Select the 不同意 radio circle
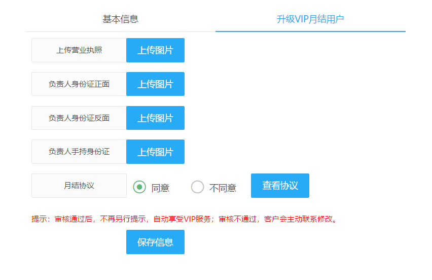432x280 pixels. click(198, 187)
